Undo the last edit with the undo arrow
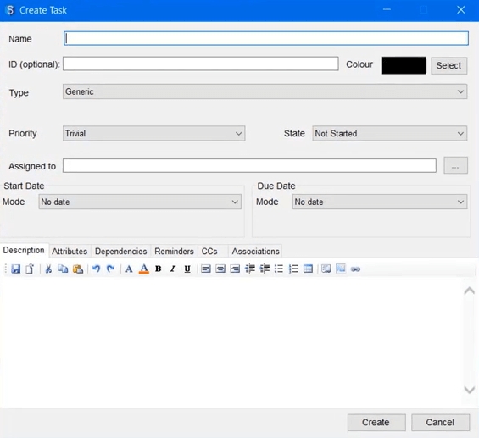The height and width of the screenshot is (438, 479). coord(97,269)
